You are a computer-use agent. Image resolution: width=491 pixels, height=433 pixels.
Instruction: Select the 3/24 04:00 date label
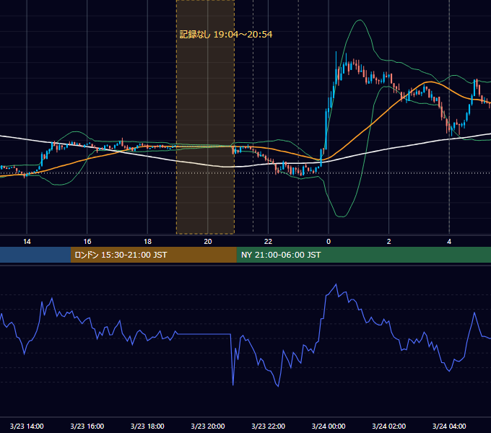coord(449,426)
